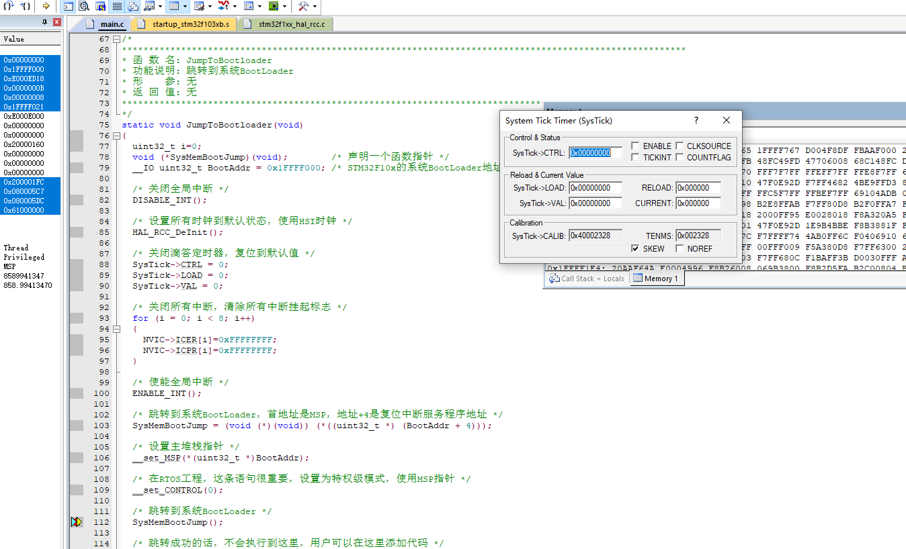Select the Memory 1 tab
The height and width of the screenshot is (549, 906).
pos(657,279)
